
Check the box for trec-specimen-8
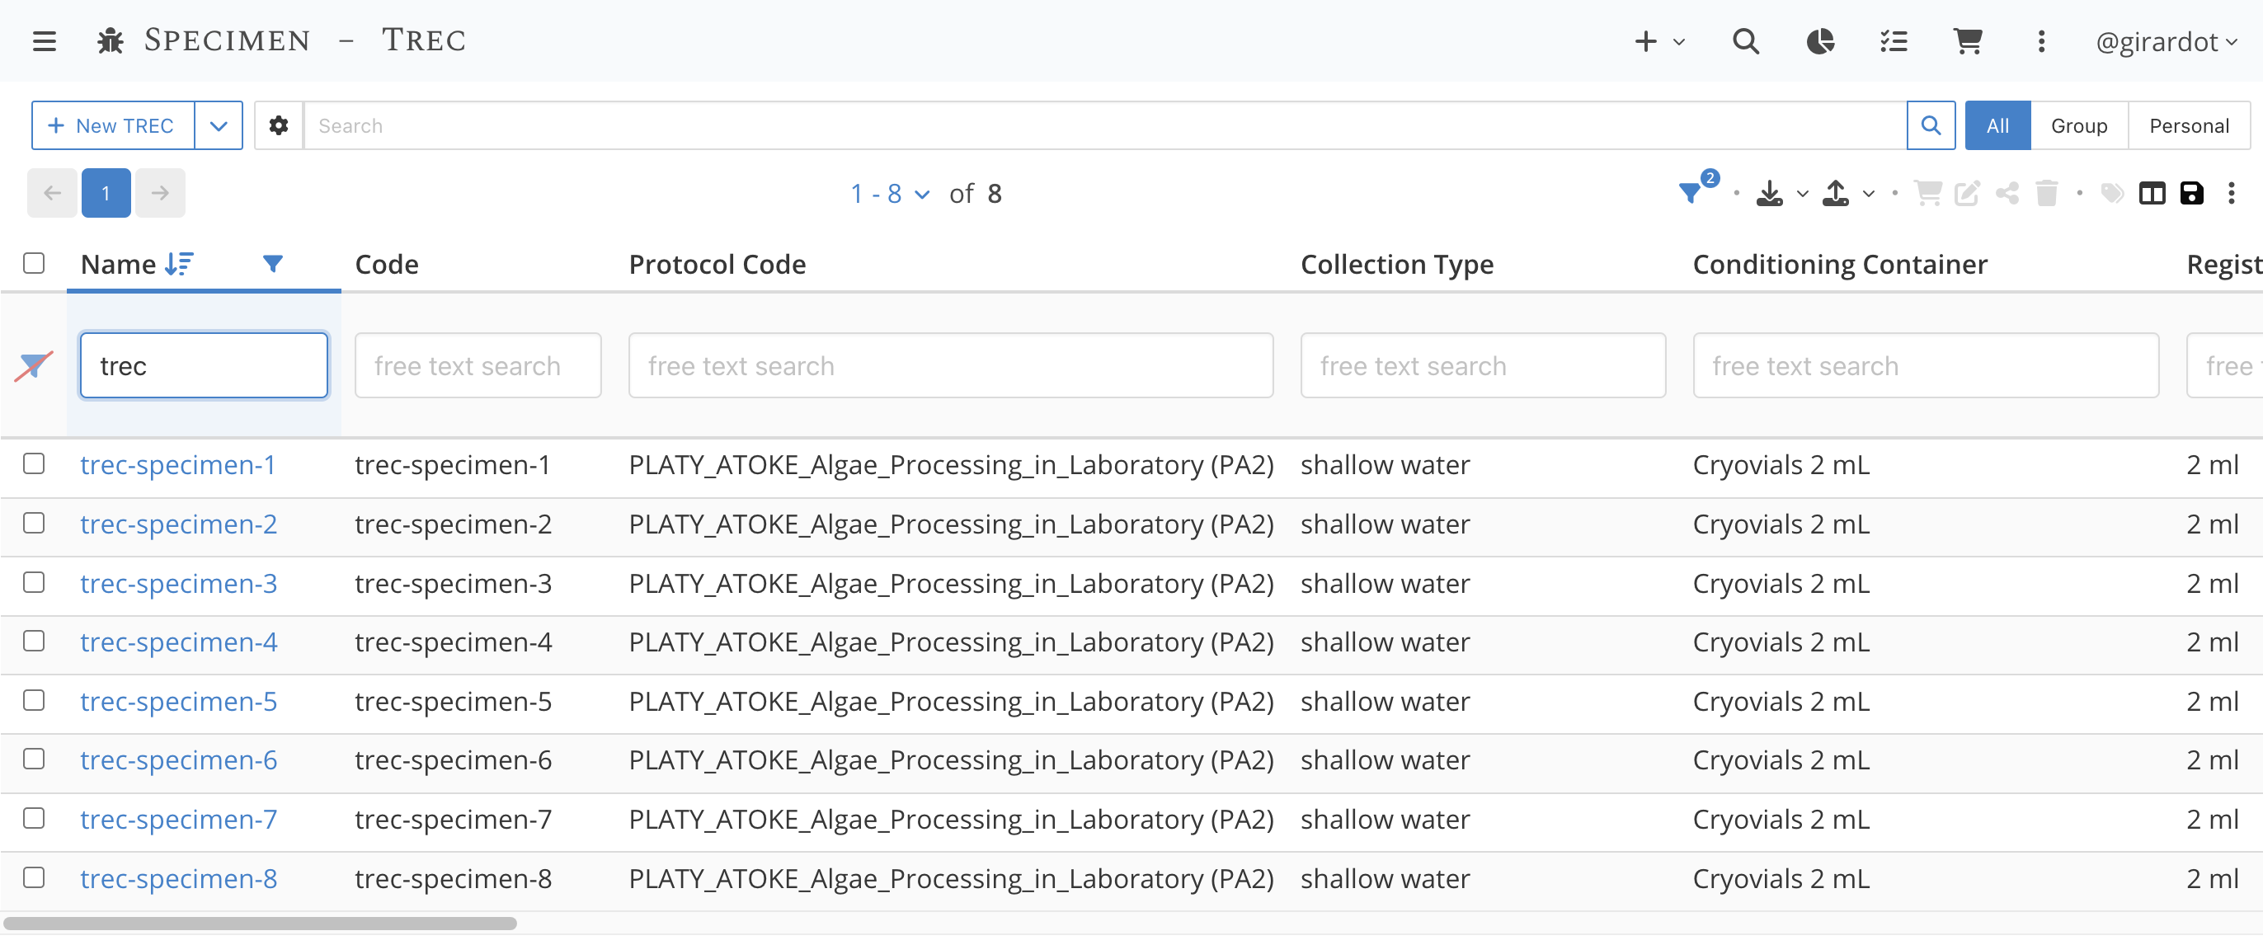pyautogui.click(x=33, y=877)
